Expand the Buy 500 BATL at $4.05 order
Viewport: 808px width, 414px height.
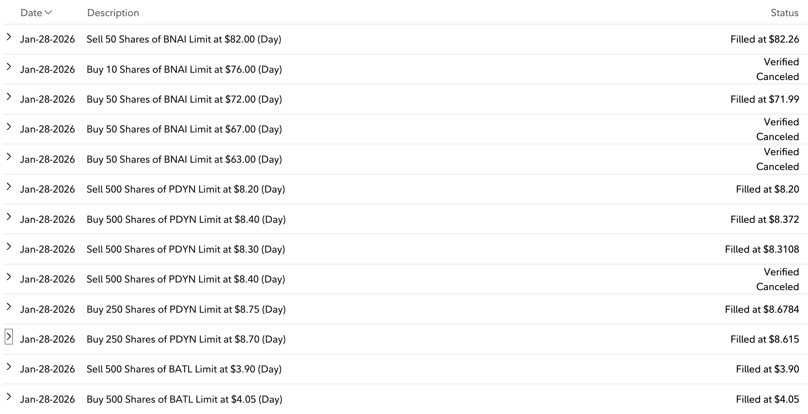click(x=9, y=396)
